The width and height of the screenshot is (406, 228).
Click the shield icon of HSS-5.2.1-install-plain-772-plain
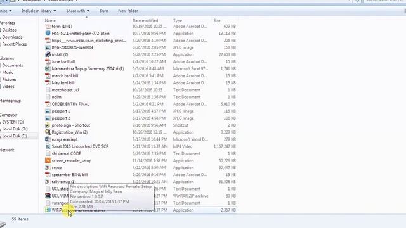pos(48,34)
